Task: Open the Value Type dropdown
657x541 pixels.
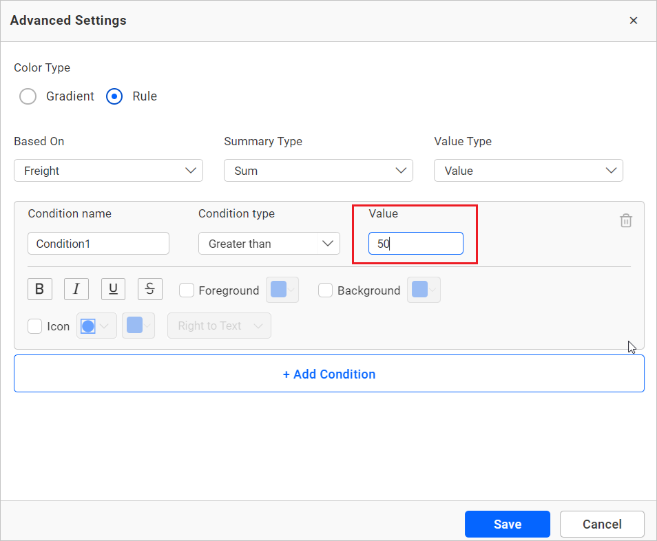Action: 528,171
